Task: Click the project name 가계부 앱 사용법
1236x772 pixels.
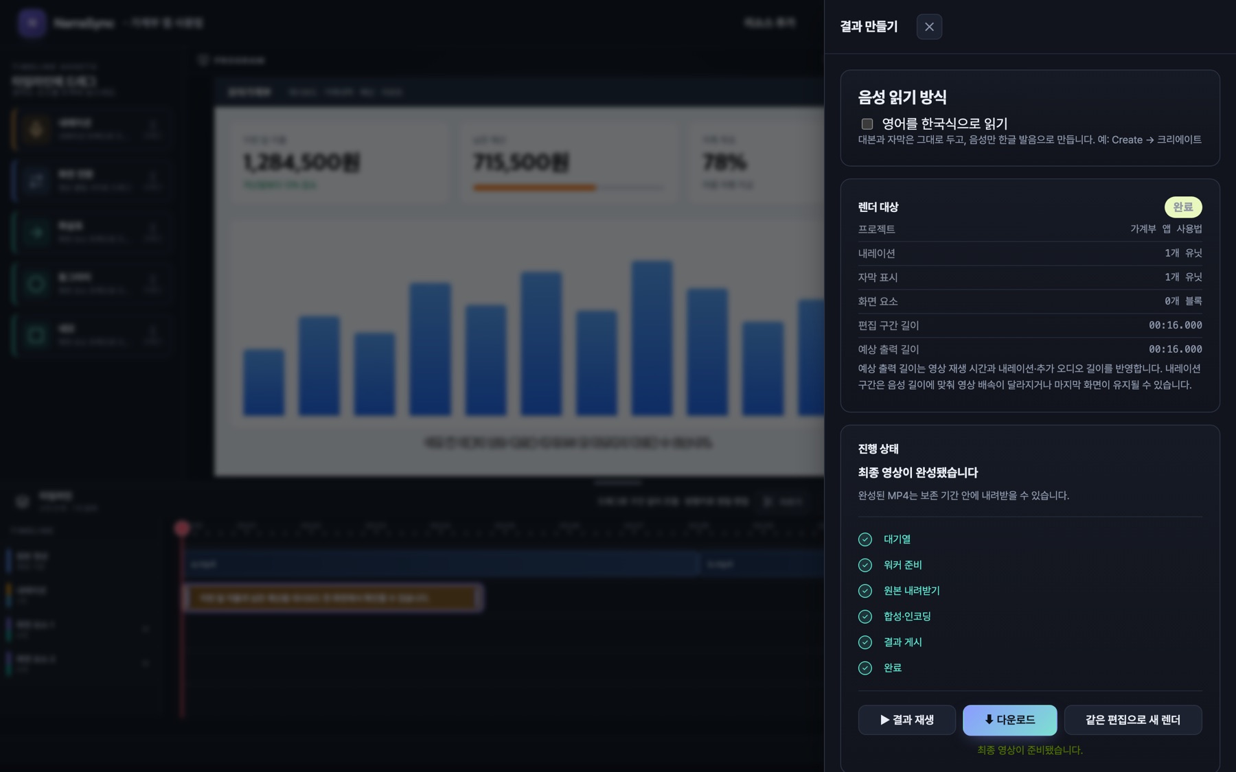Action: [x=1166, y=229]
